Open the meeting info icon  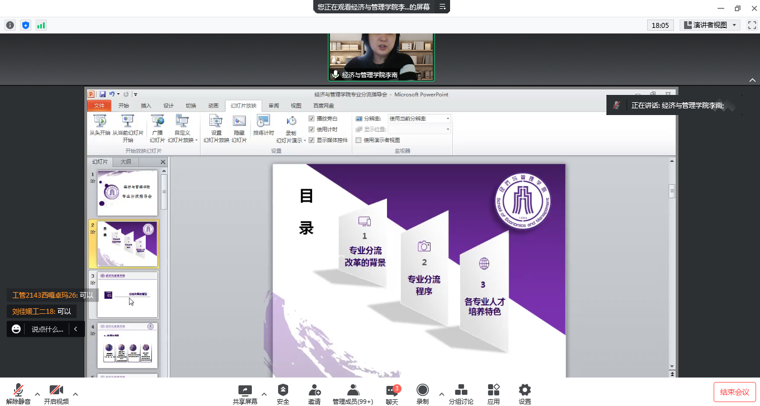(x=10, y=25)
